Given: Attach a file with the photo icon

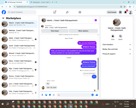Looking at the screenshot, I should tap(46, 95).
